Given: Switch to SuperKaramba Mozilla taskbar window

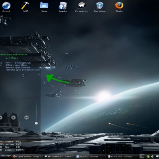Looking at the screenshot, I should click(28, 157).
